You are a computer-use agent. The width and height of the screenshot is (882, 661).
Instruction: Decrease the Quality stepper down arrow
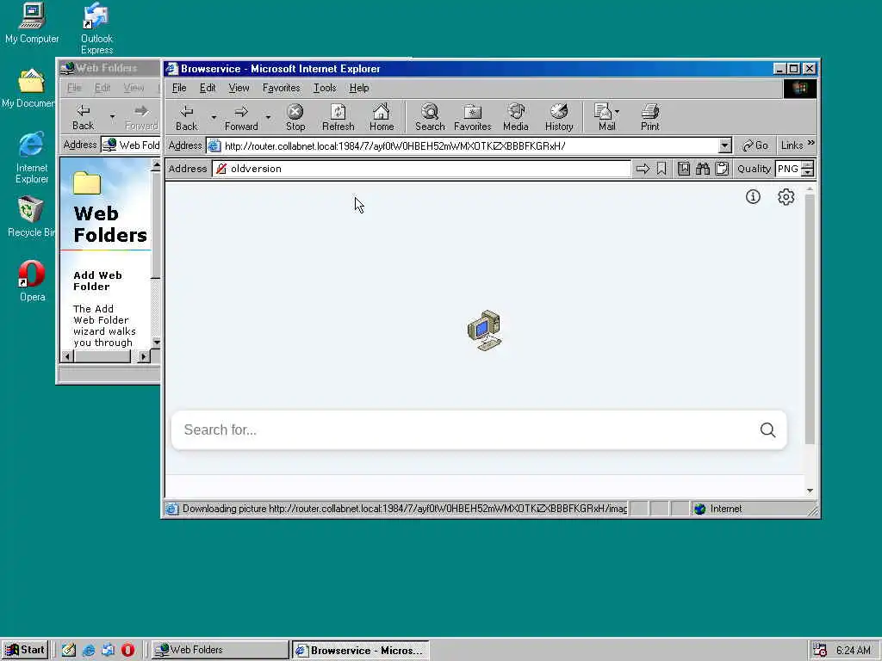pos(808,172)
